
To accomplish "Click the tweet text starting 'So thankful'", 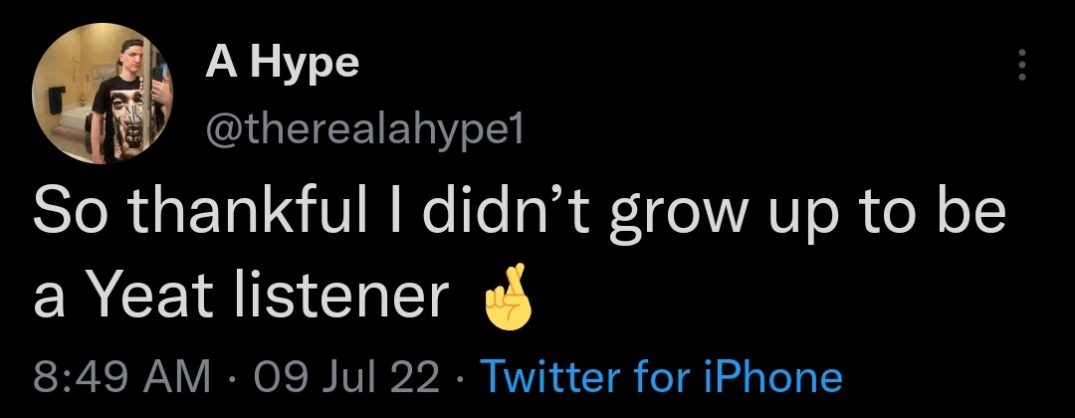I will pos(518,217).
